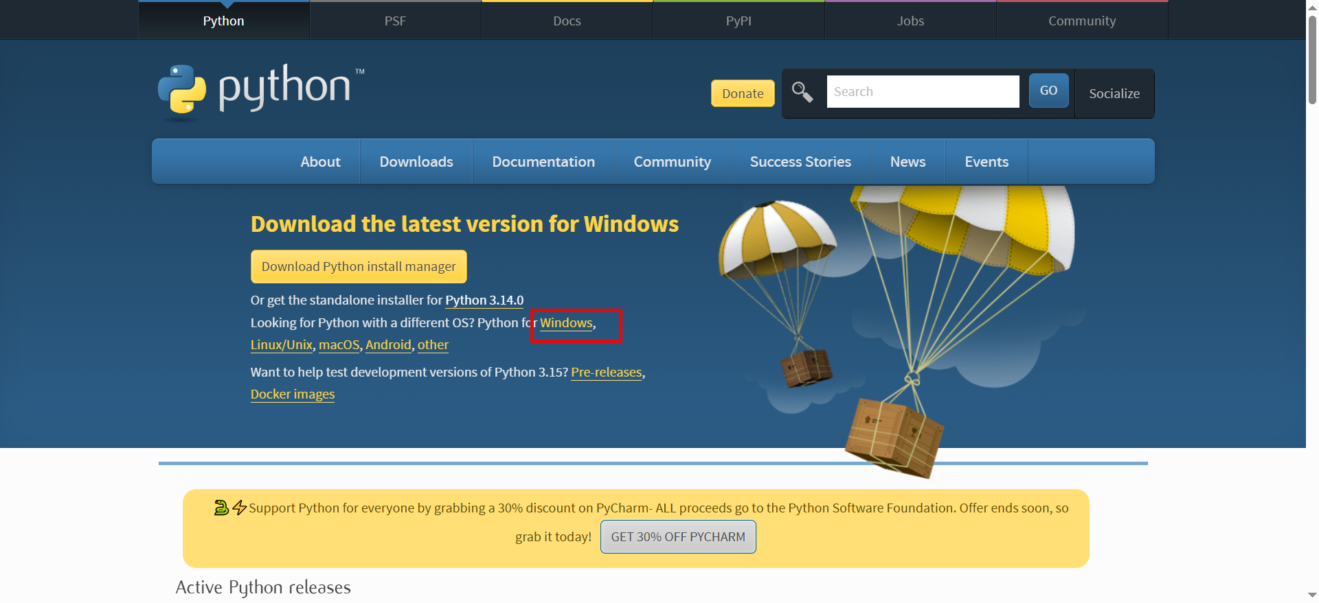This screenshot has width=1319, height=603.
Task: Follow the macOS link
Action: [x=339, y=345]
